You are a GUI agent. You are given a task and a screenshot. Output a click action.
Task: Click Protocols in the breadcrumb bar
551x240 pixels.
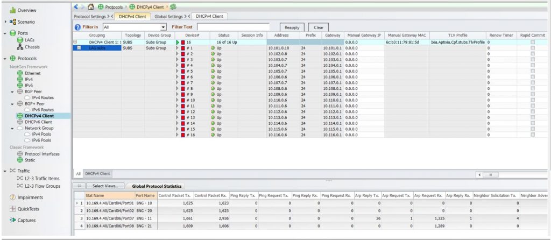tap(114, 6)
